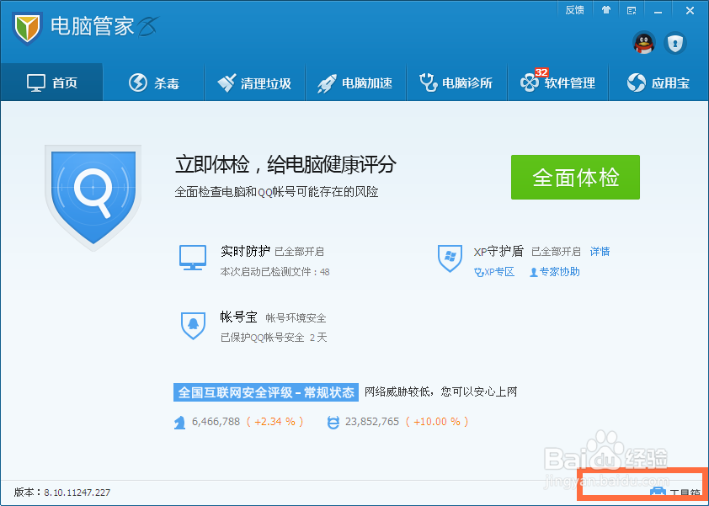Click the 全国互联网安全评级 banner
This screenshot has width=709, height=506.
click(266, 392)
